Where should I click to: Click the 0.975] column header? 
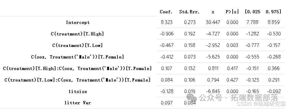(x=273, y=12)
